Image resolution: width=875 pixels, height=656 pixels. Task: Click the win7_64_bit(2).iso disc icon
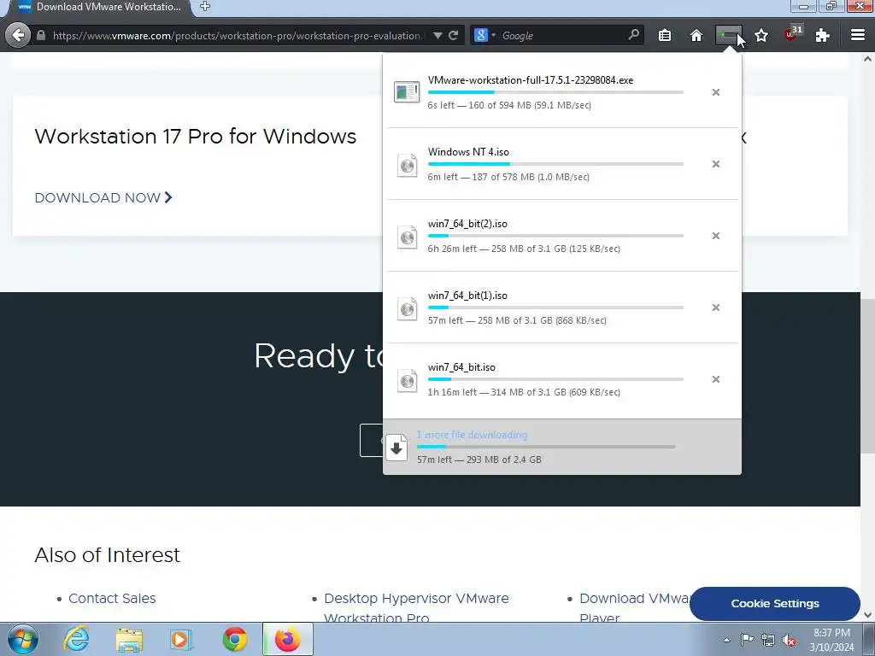pyautogui.click(x=408, y=237)
